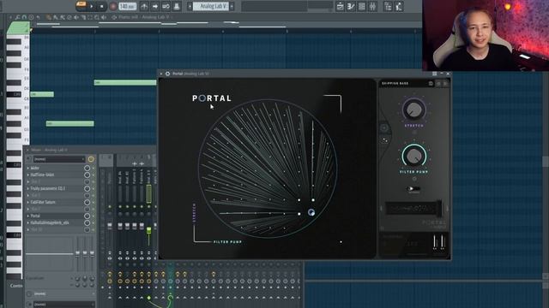Open the Piano roll view icon
This screenshot has width=549, height=308.
pos(351,6)
